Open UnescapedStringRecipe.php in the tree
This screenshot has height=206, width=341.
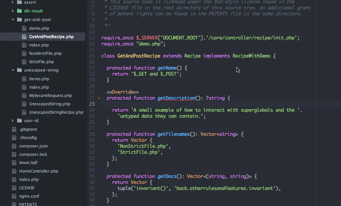[x=56, y=112]
